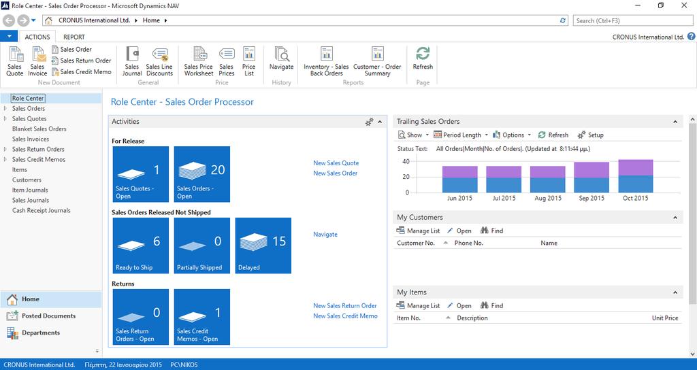The width and height of the screenshot is (697, 370).
Task: Click the Oct 2015 purple bar segment
Action: [x=636, y=167]
